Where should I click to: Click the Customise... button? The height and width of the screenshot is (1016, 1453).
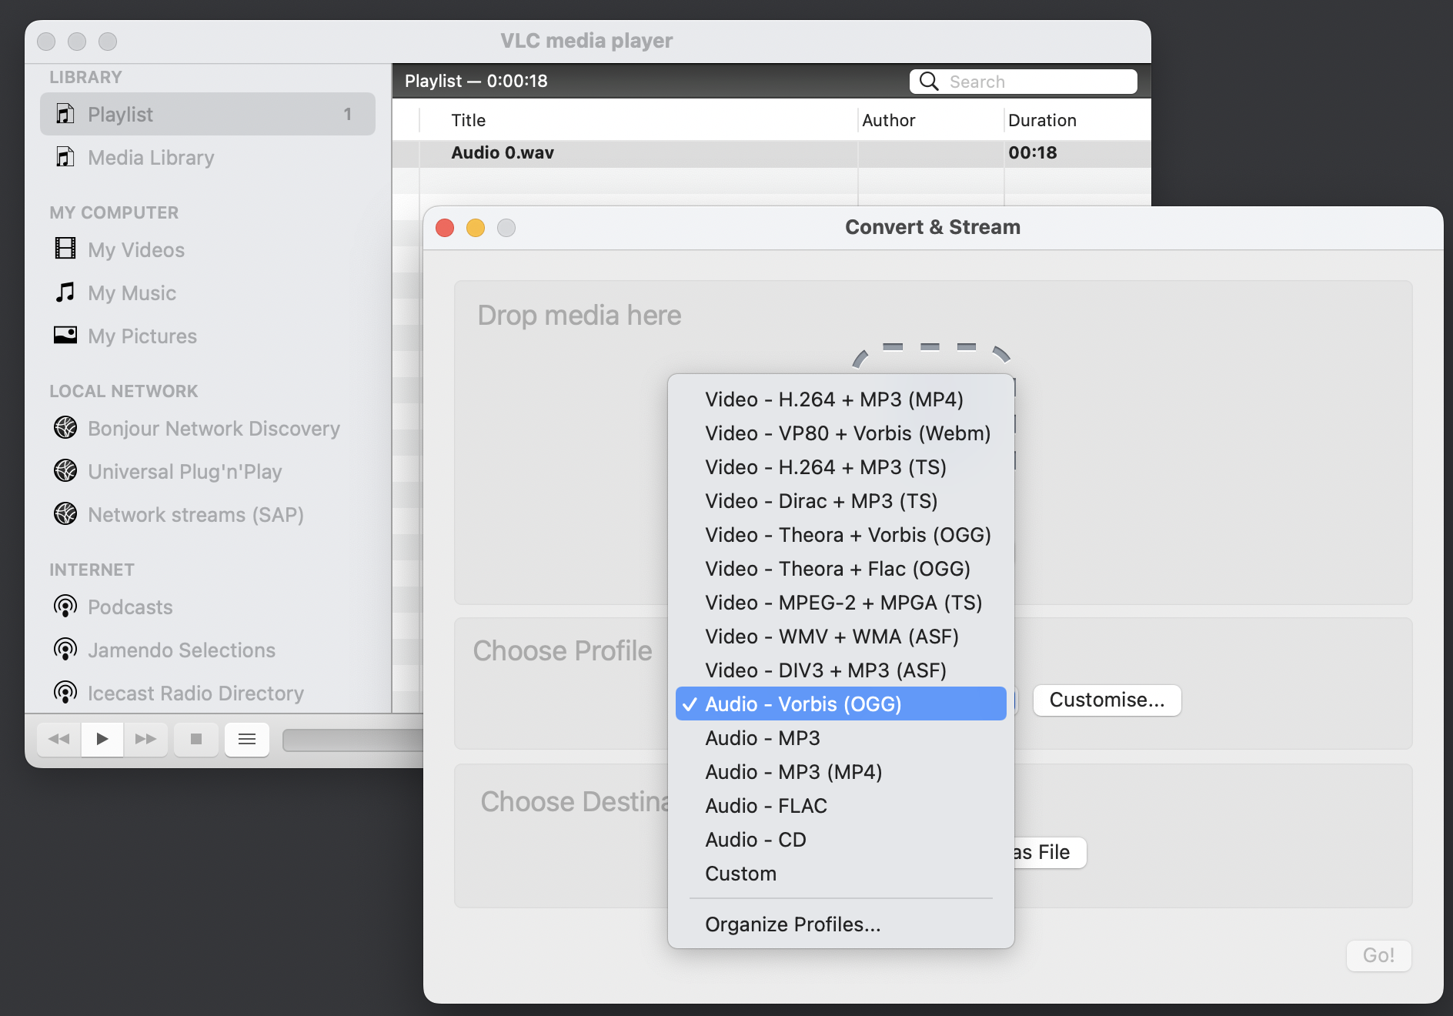(1107, 700)
